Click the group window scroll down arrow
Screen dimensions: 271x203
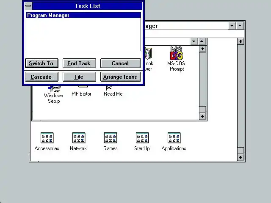202,116
